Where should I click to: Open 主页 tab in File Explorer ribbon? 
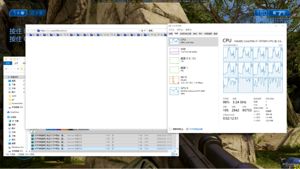click(16, 63)
